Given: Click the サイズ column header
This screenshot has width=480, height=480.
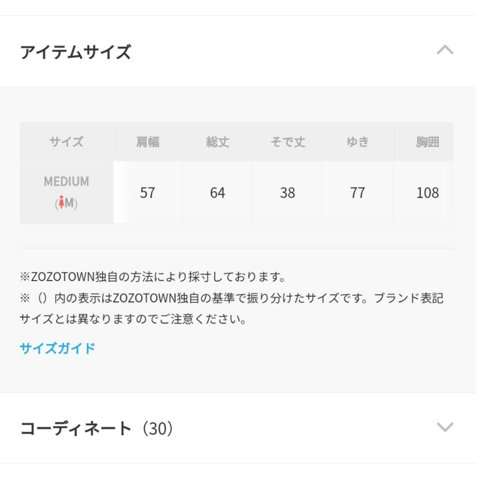Looking at the screenshot, I should (x=66, y=142).
